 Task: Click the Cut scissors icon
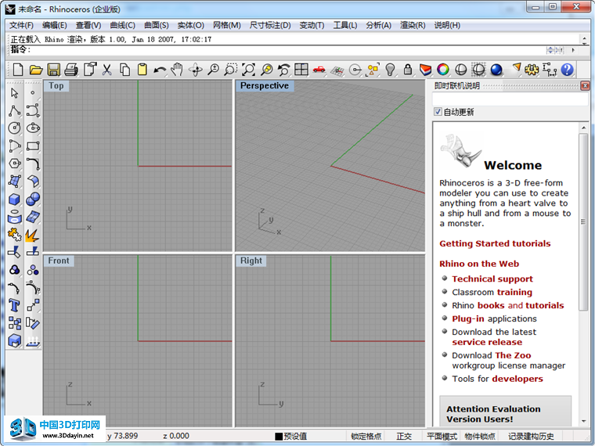107,70
